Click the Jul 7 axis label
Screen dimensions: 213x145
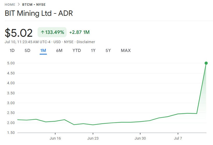tap(178, 138)
